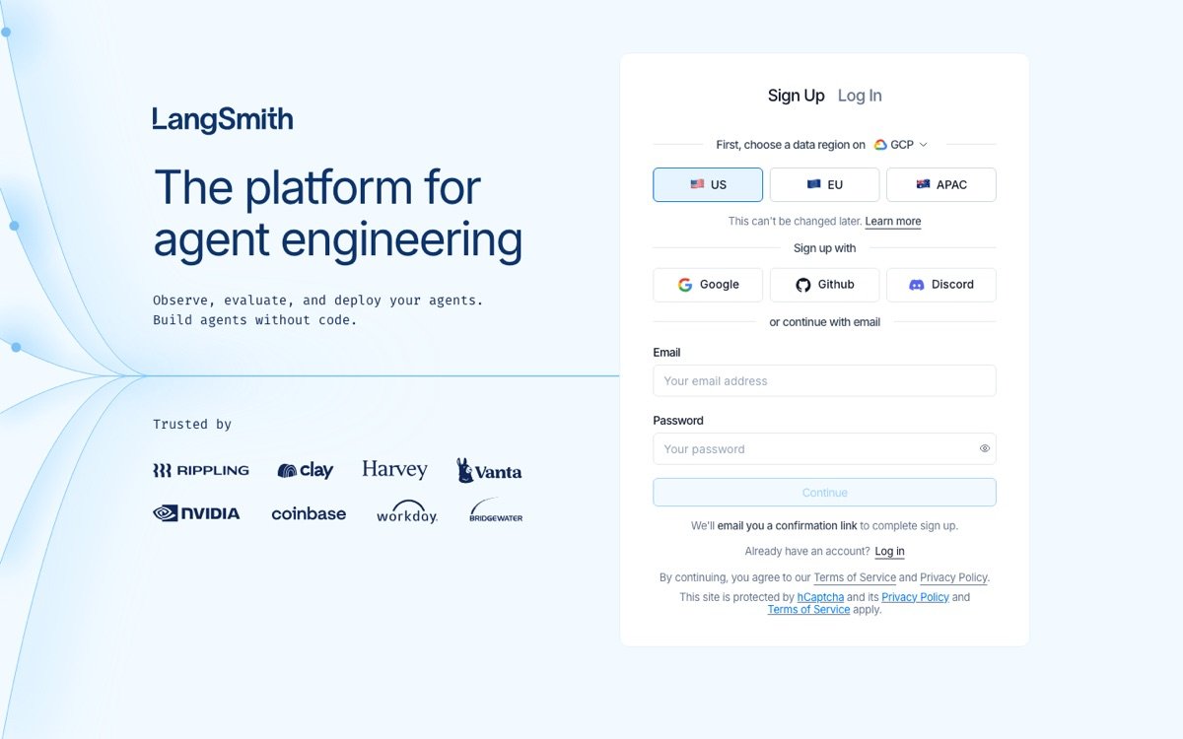Click "Already have an account?" text
This screenshot has height=739, width=1183.
[x=807, y=552]
